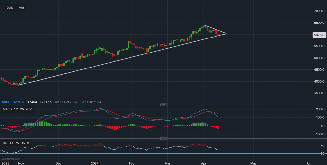Click the resize handle above the RSI panel
The width and height of the screenshot is (327, 165).
(x=163, y=138)
